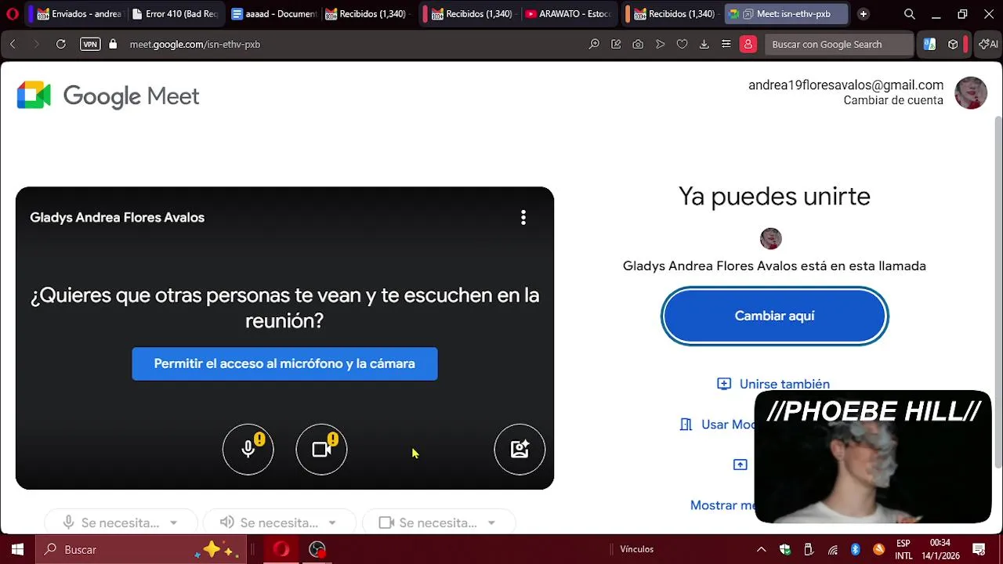Click the Opera menu logo
The height and width of the screenshot is (564, 1003).
click(12, 14)
